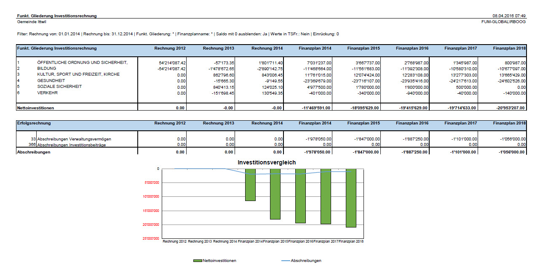Image resolution: width=548 pixels, height=275 pixels.
Task: Click the Nettoinvestitionen legend label
Action: pyautogui.click(x=219, y=261)
